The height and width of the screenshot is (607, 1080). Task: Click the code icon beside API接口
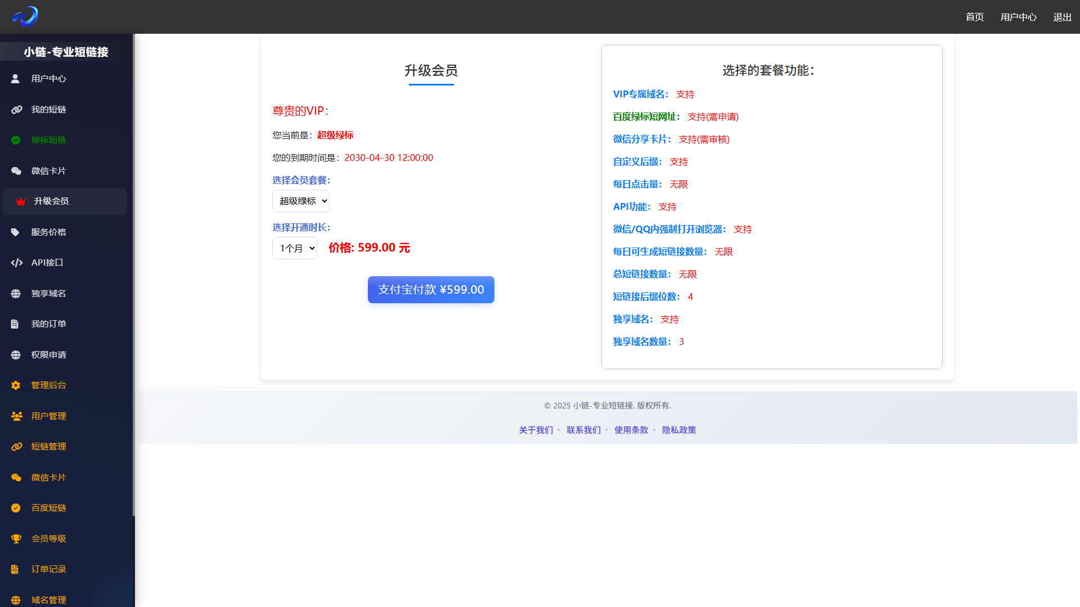pos(16,263)
